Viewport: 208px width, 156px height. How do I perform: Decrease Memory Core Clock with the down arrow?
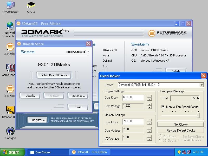click(x=149, y=123)
